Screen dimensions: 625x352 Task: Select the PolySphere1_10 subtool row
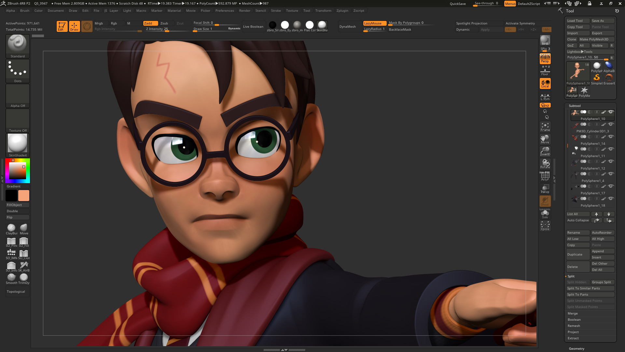592,115
